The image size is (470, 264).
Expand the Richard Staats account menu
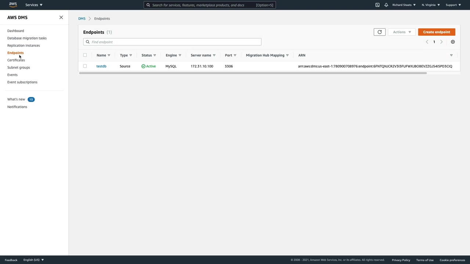tap(404, 5)
